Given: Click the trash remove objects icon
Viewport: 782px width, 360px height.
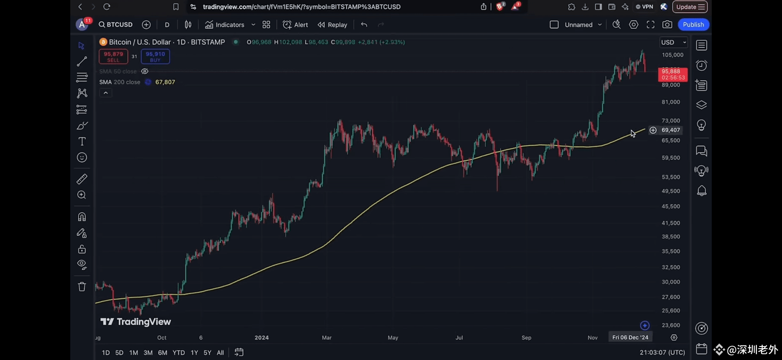Looking at the screenshot, I should pos(81,287).
